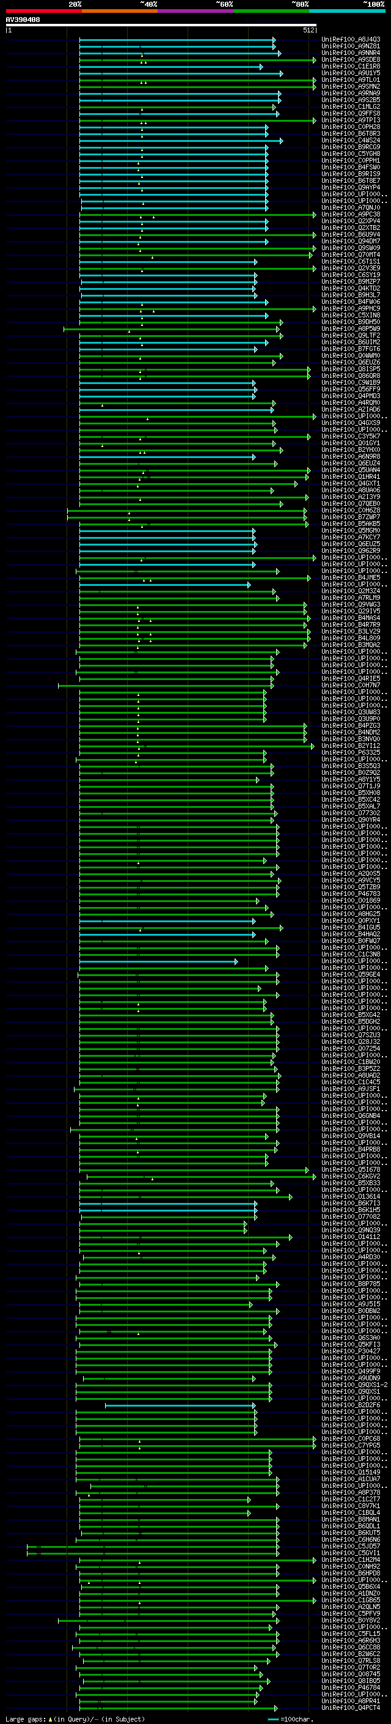Select label UniRef100_Q5UAN4
The width and height of the screenshot is (391, 1724).
351,470
